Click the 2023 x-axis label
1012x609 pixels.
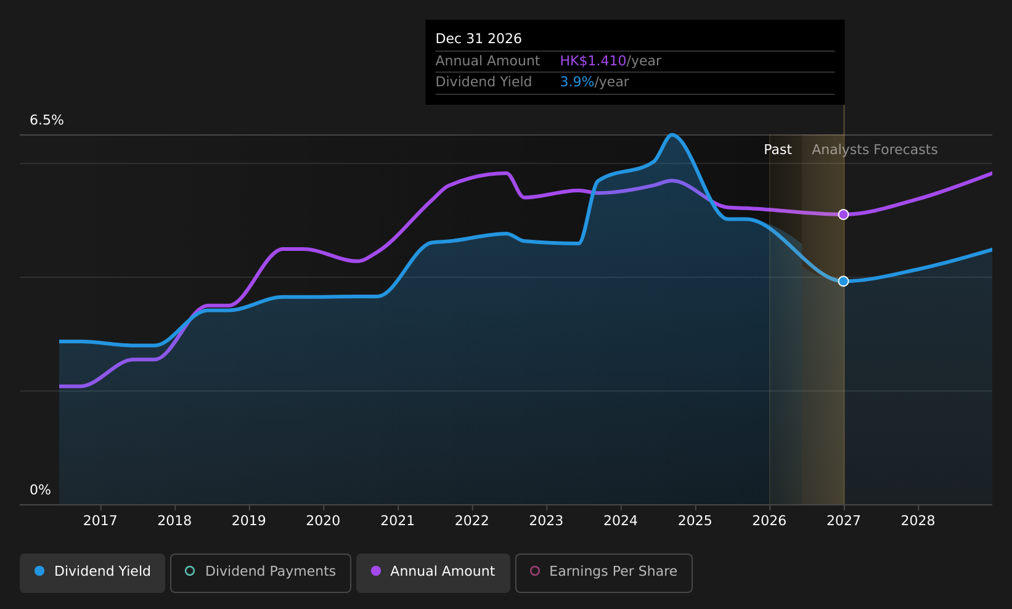coord(547,521)
